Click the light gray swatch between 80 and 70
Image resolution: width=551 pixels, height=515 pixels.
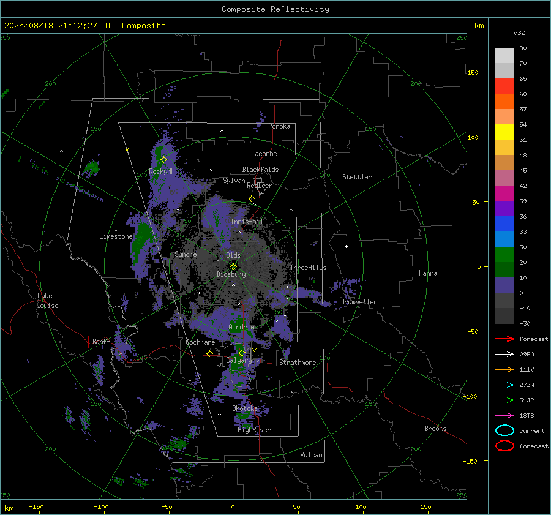pyautogui.click(x=504, y=56)
